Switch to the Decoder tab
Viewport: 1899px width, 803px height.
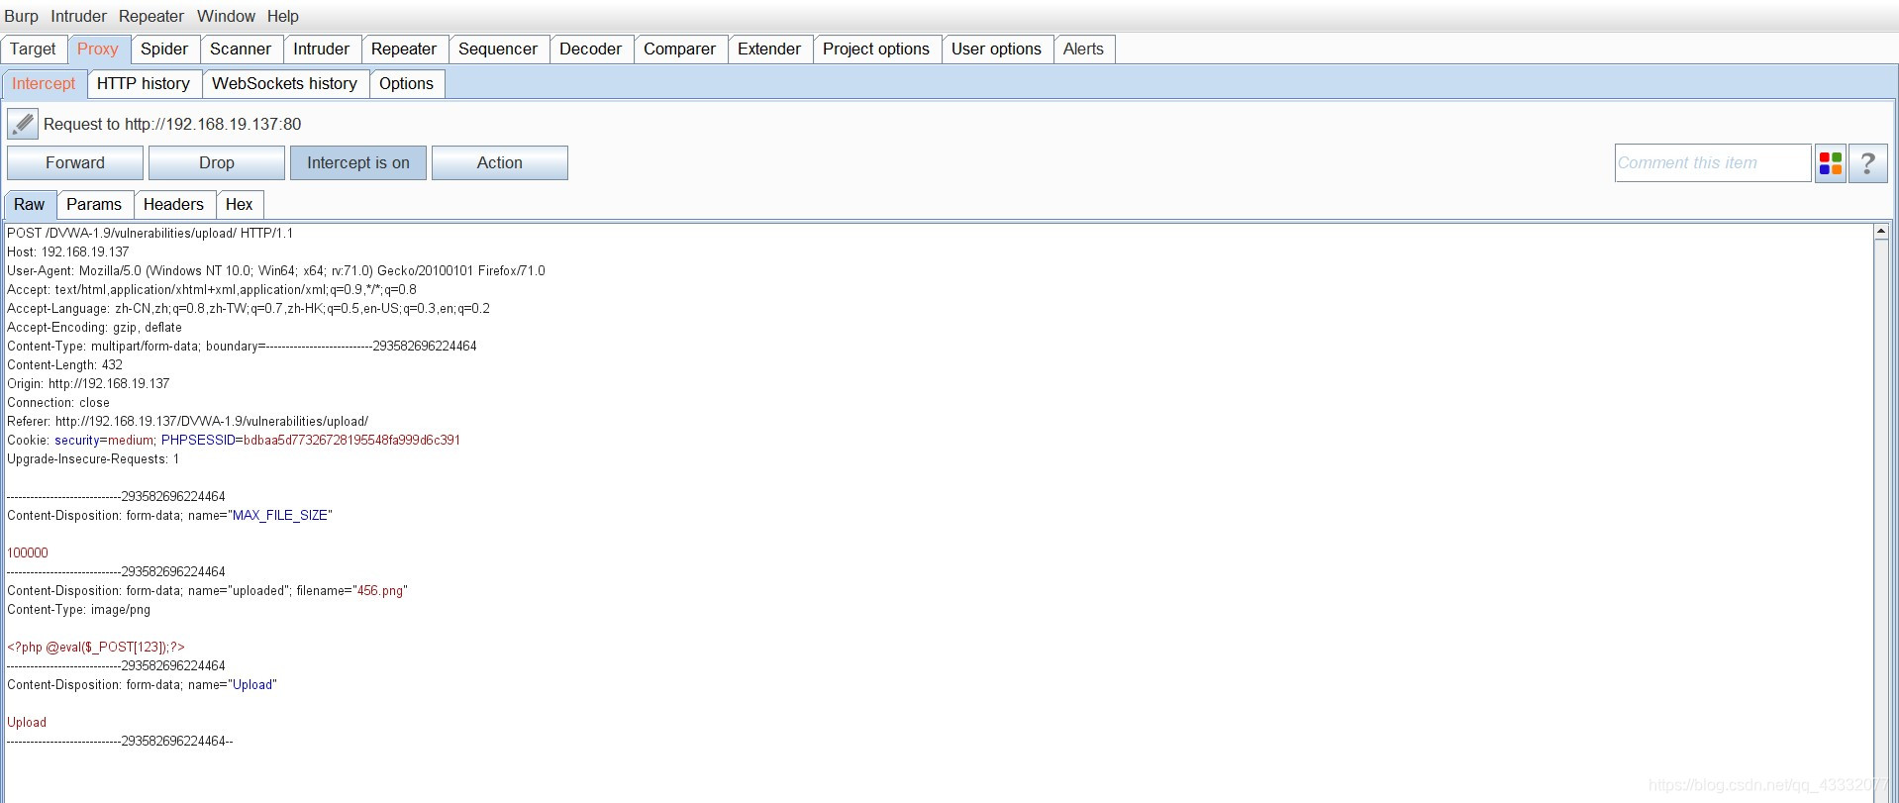(591, 50)
